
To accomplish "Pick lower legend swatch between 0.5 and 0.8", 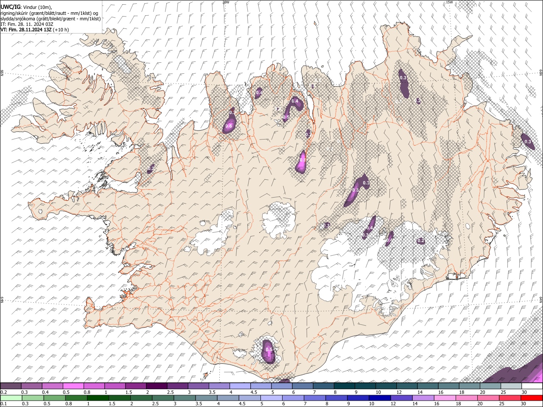I will (x=55, y=398).
